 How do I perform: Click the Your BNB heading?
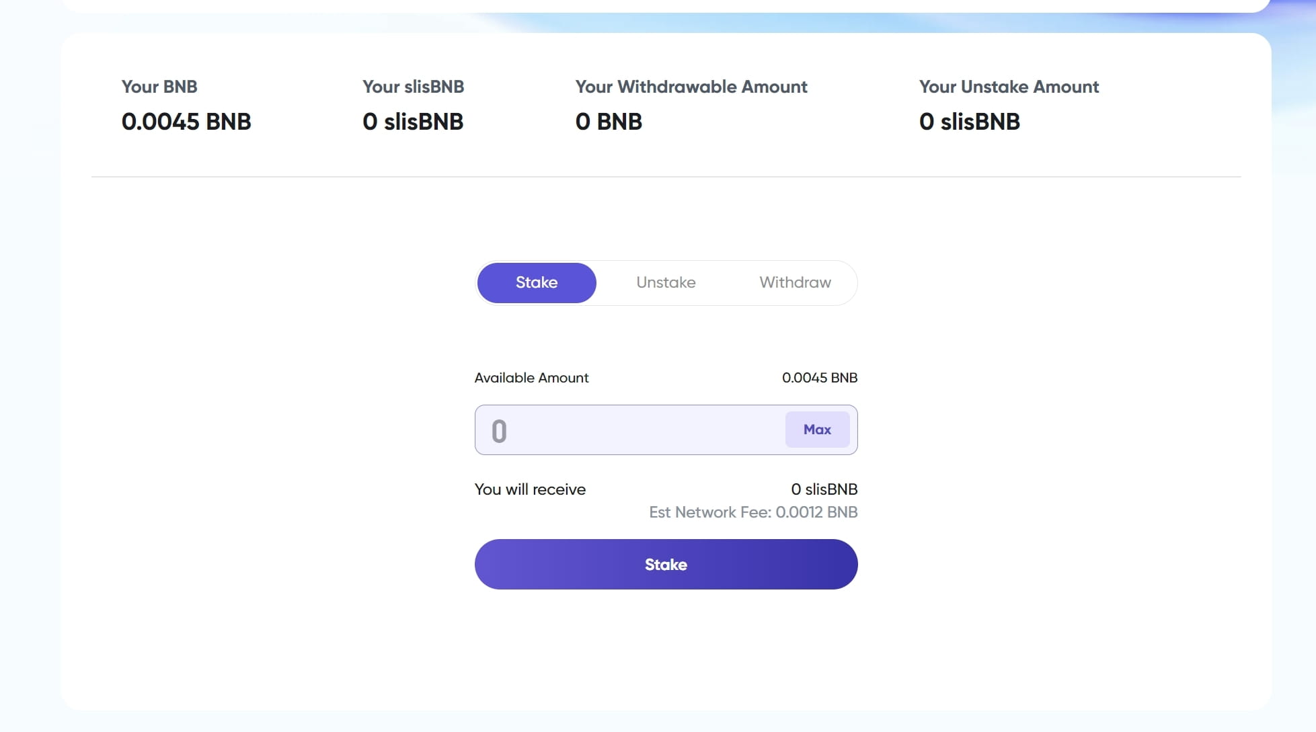coord(159,87)
